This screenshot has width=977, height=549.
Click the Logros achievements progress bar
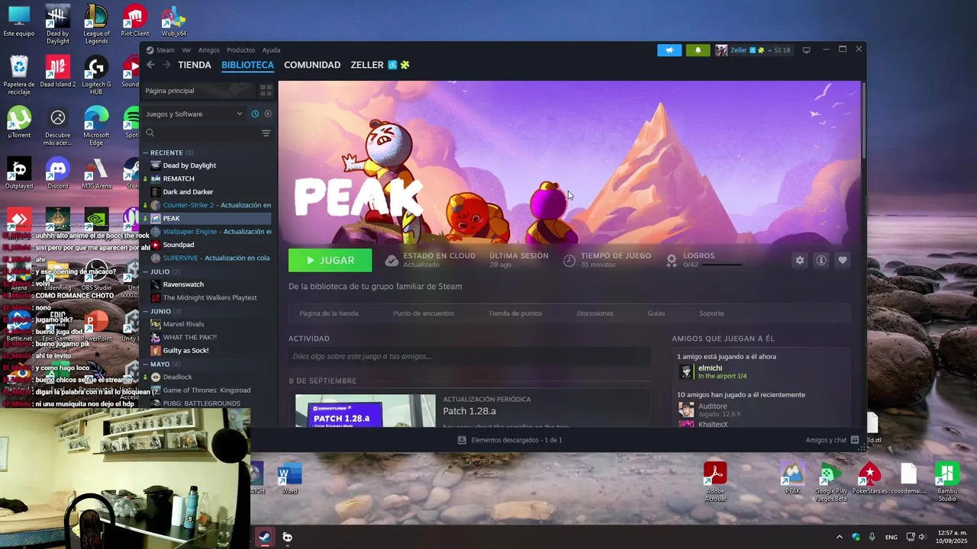point(721,265)
